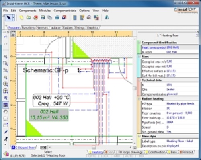Open the Help menu
Viewport: 201px width, 160px height.
105,10
